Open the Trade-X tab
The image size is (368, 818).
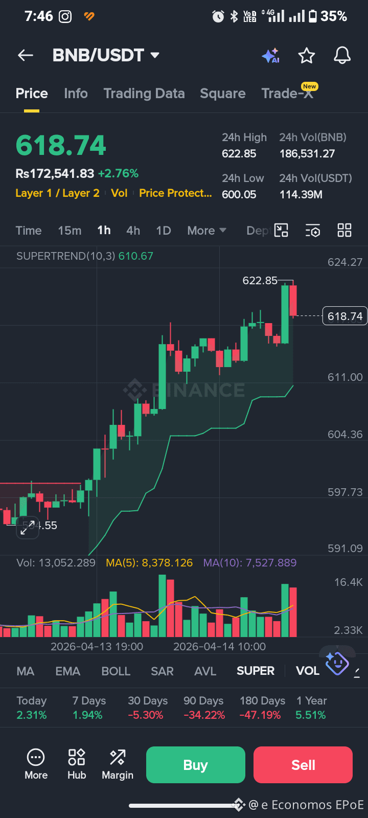288,94
